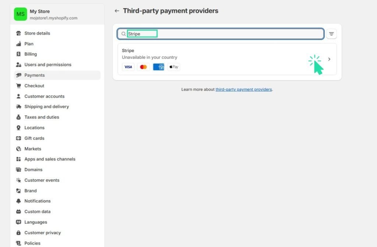Click the Apple Pay logo

point(174,67)
